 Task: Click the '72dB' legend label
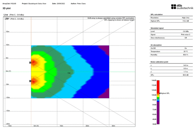[154, 110]
